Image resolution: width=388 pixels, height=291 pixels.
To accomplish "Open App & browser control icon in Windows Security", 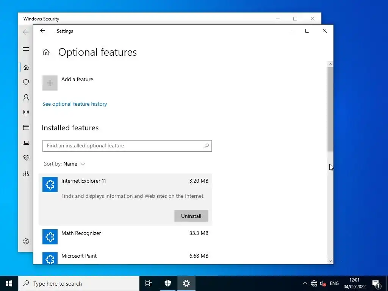I will coord(26,127).
